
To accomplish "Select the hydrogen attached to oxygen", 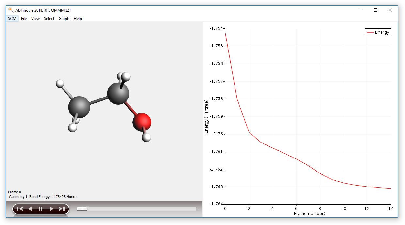I will [x=147, y=137].
